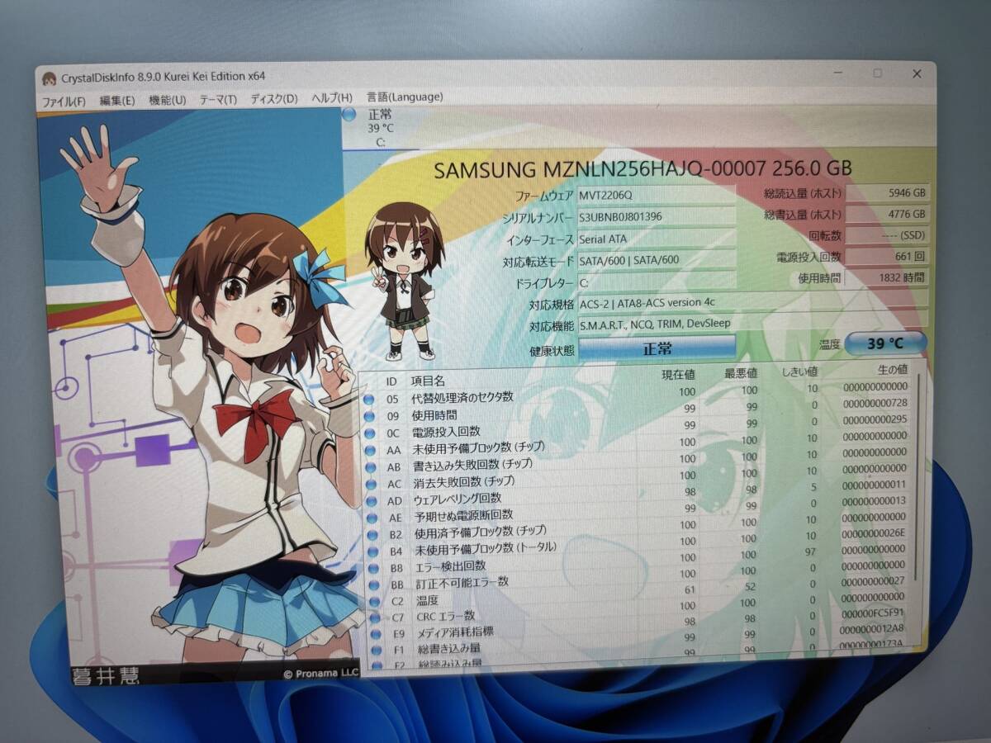The width and height of the screenshot is (991, 743).
Task: Click the 現在値 column header
Action: coord(679,375)
